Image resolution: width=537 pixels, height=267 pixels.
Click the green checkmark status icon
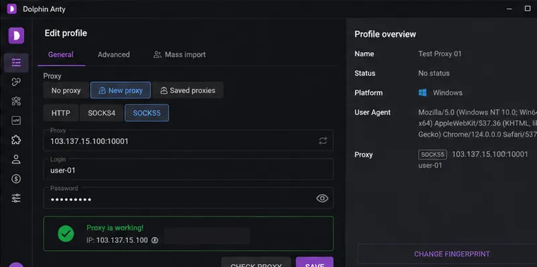(x=66, y=234)
